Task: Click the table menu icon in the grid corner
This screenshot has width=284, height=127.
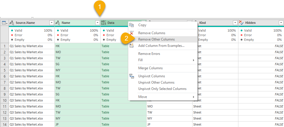Action: pyautogui.click(x=4, y=23)
